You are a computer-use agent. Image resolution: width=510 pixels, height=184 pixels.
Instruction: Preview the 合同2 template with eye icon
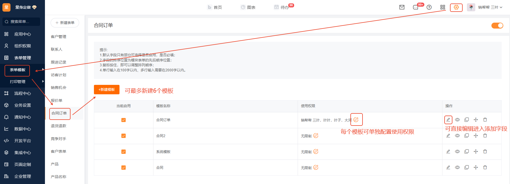458,136
